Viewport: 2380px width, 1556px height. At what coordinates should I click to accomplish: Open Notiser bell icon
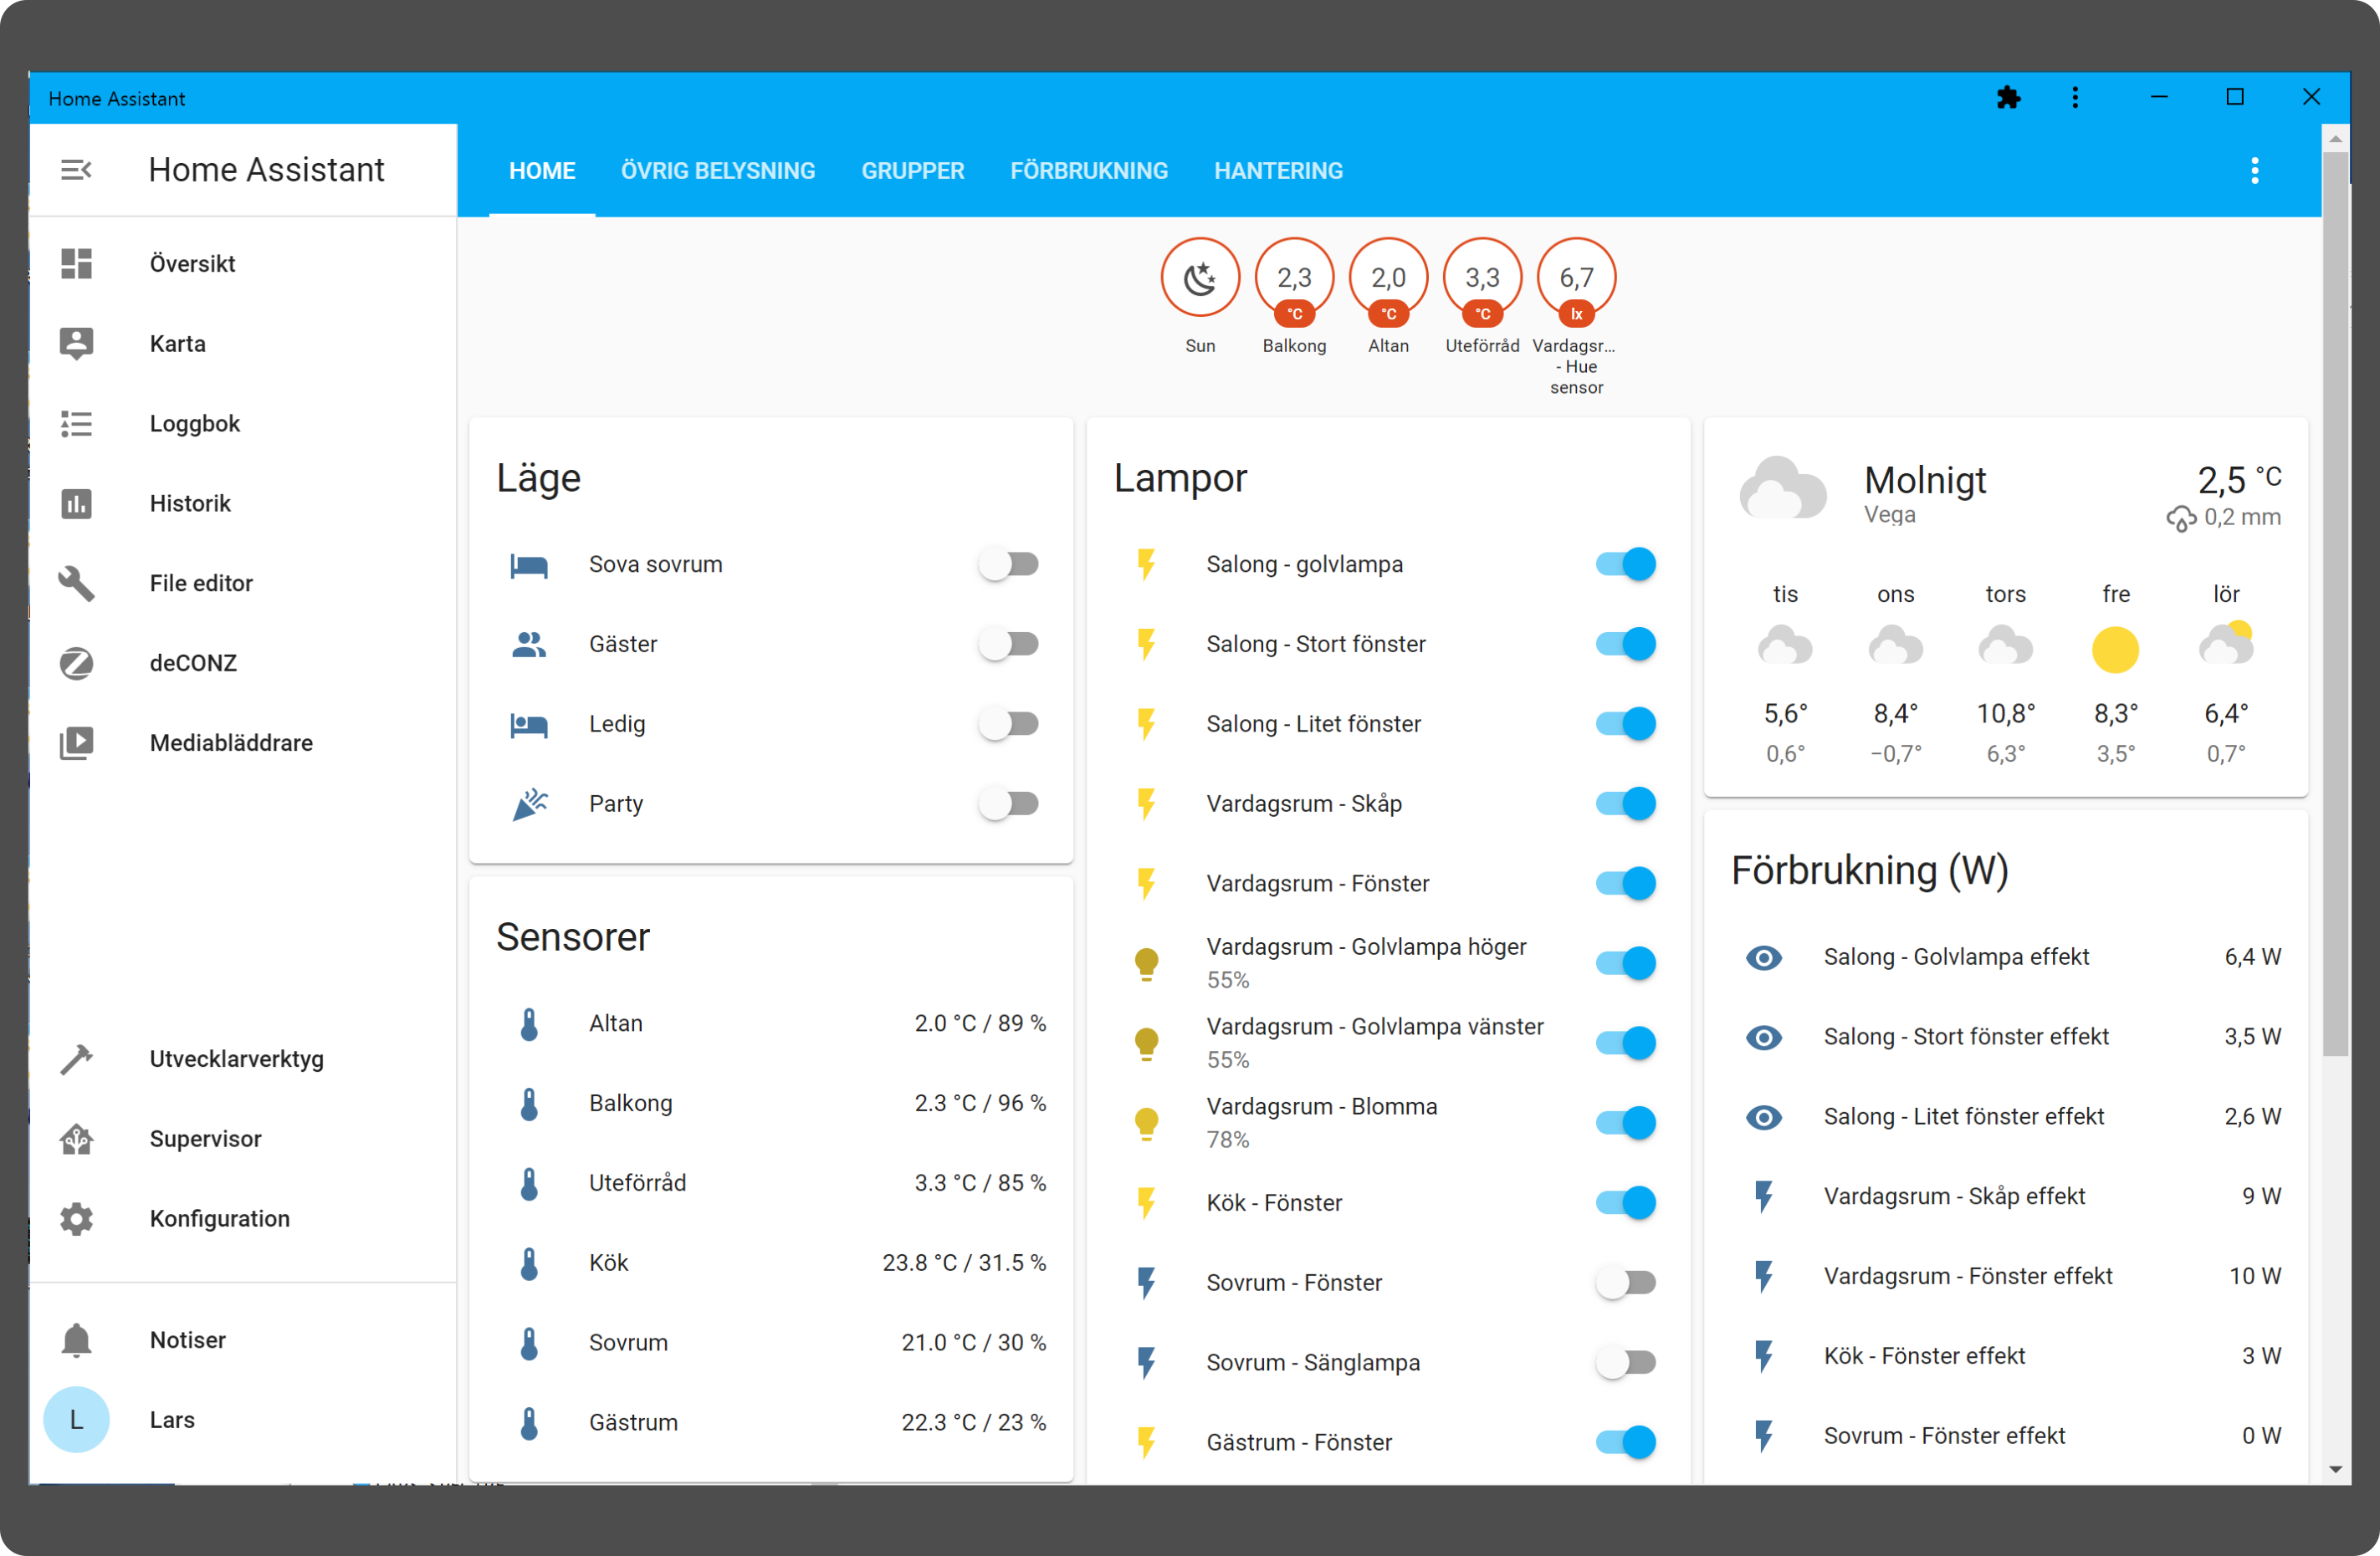[76, 1340]
